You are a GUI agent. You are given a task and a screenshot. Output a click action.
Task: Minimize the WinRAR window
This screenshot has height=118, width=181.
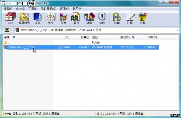tap(161, 2)
